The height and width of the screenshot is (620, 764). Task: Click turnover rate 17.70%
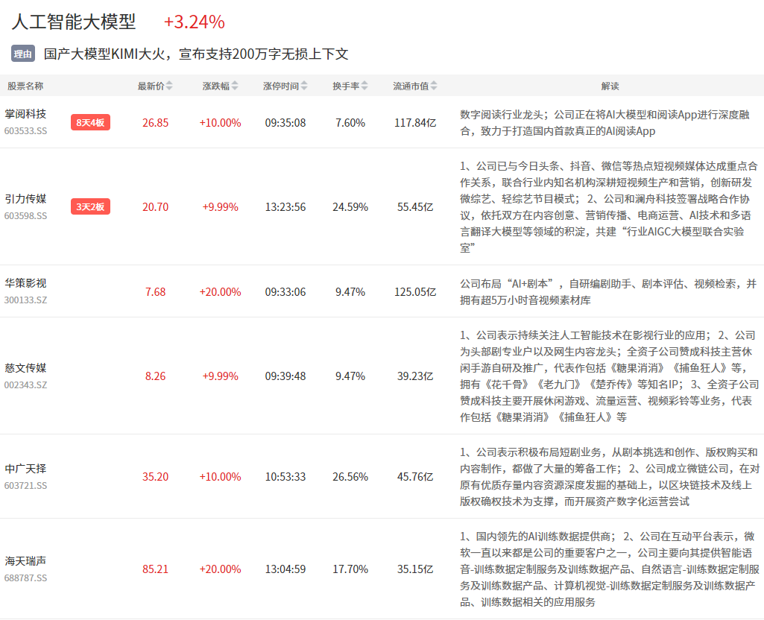[350, 569]
